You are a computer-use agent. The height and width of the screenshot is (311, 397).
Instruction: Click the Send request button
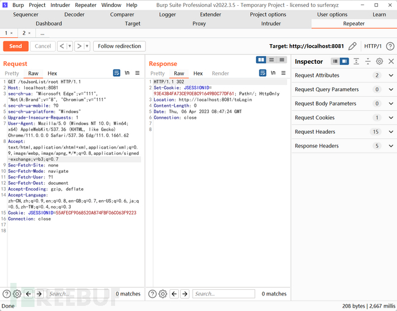click(16, 46)
